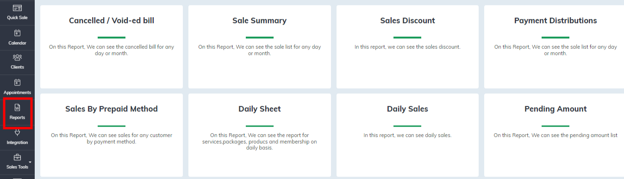Click the Calendar sidebar icon
This screenshot has width=624, height=179.
[x=17, y=33]
